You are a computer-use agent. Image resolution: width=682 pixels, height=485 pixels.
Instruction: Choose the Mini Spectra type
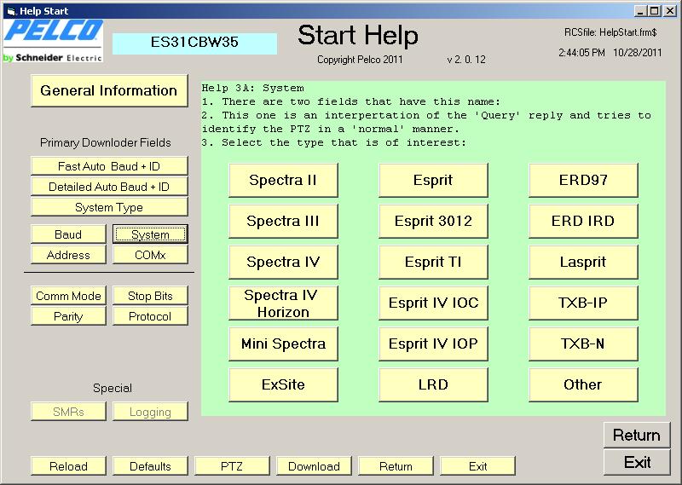pyautogui.click(x=283, y=344)
